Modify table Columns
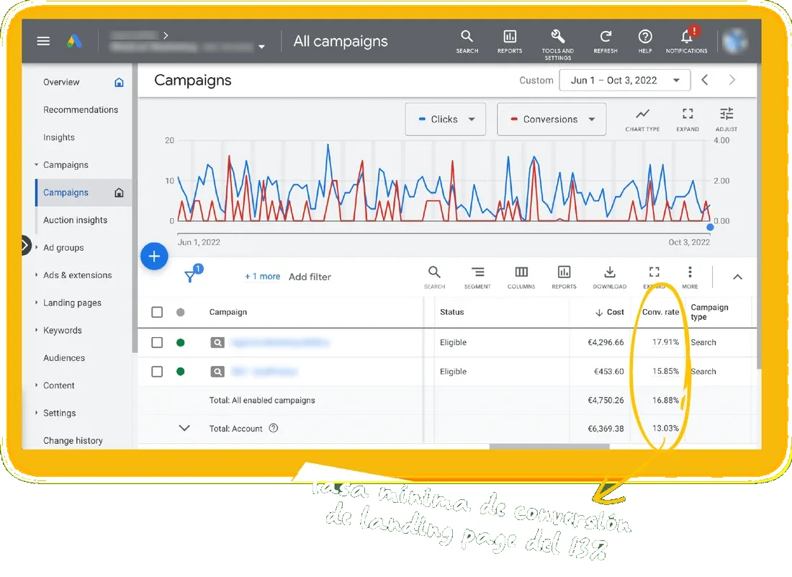The width and height of the screenshot is (792, 577). coord(521,277)
